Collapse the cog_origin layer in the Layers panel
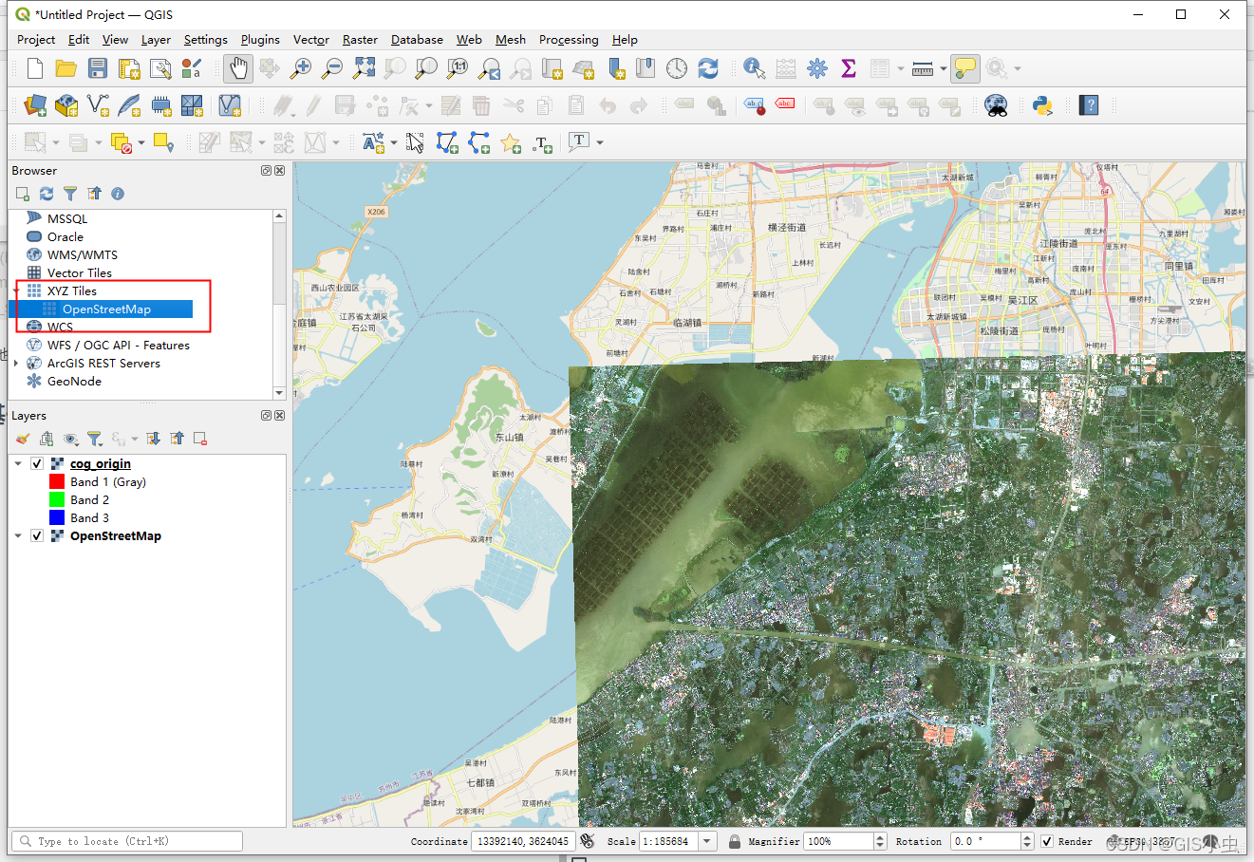Viewport: 1254px width, 862px height. 18,464
